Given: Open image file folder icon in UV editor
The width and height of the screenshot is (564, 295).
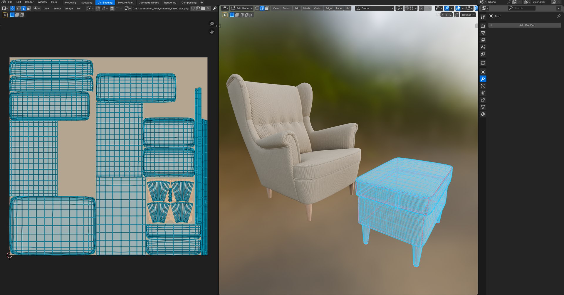Looking at the screenshot, I should tap(203, 9).
